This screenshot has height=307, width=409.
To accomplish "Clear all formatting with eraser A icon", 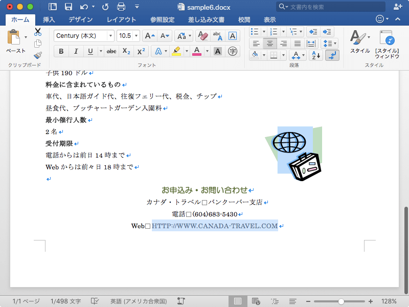I will click(202, 36).
